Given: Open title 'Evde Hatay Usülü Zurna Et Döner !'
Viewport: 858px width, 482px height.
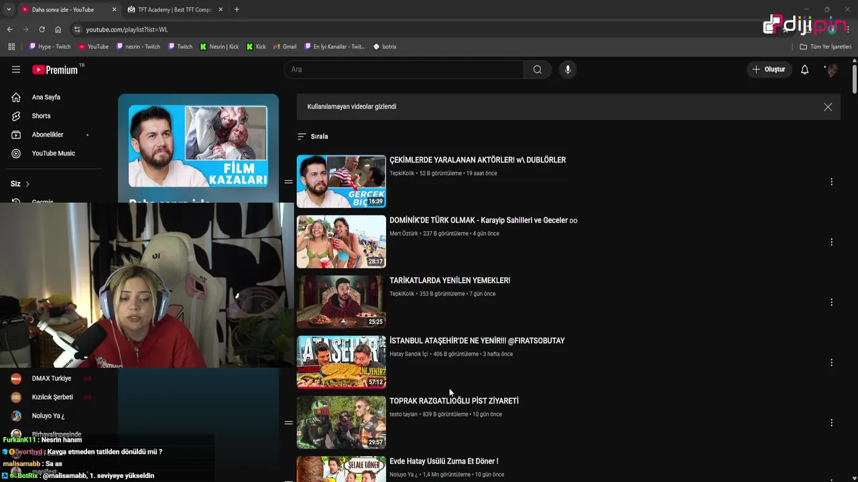Looking at the screenshot, I should [444, 461].
